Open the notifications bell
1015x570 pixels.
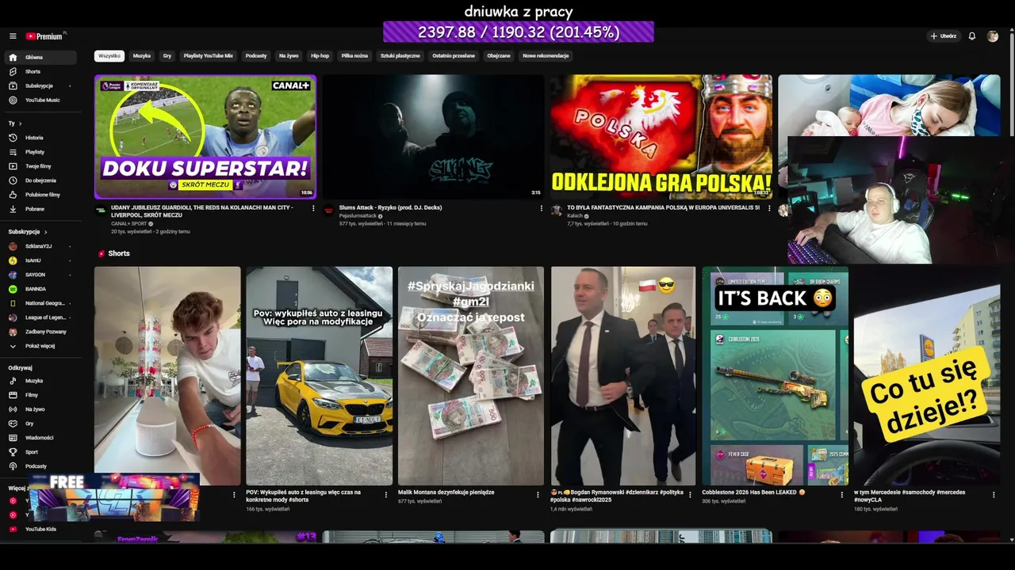tap(972, 36)
